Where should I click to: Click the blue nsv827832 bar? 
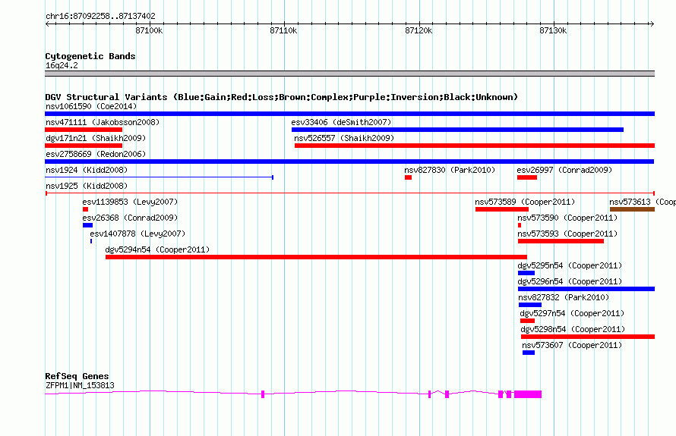coord(530,305)
